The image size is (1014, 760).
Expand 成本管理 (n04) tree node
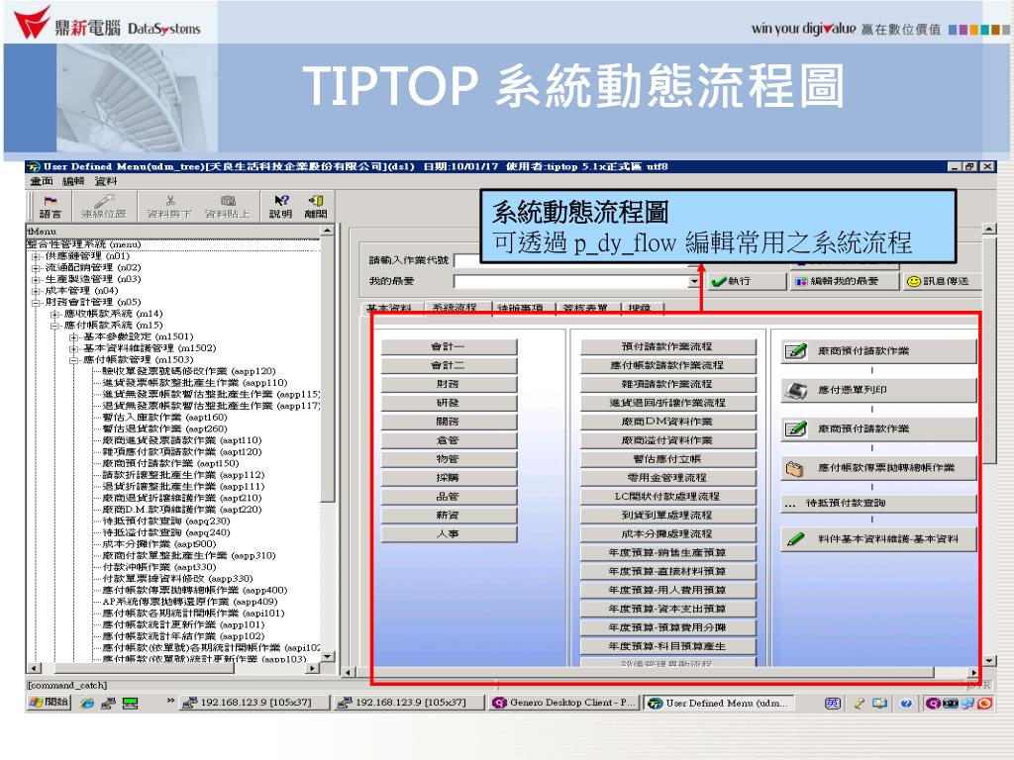(x=36, y=291)
